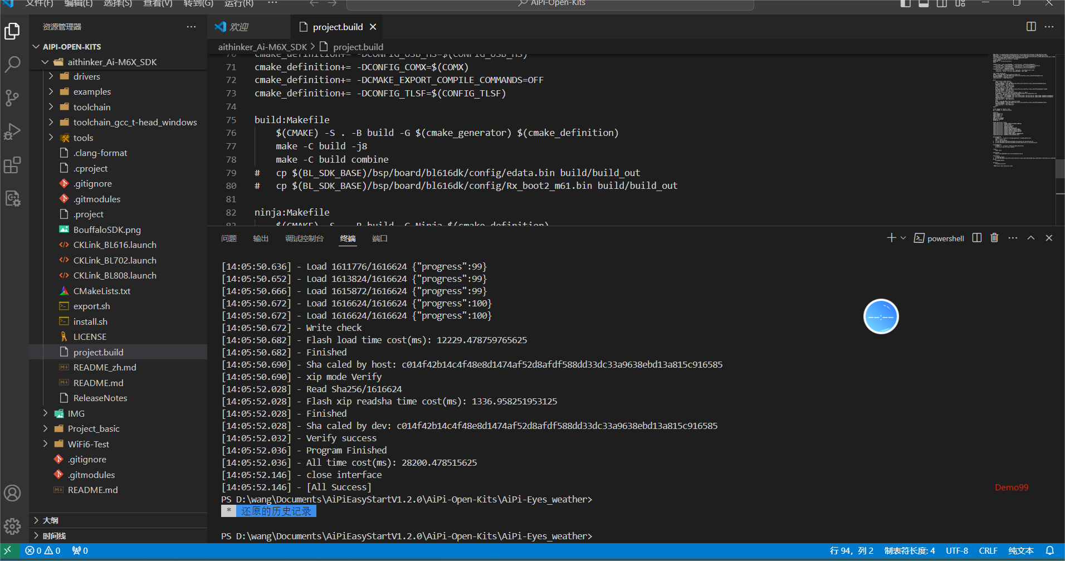
Task: Switch to the 端口 panel tab
Action: coord(380,238)
